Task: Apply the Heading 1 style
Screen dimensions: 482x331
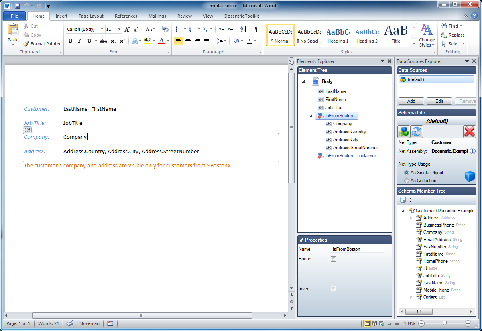Action: 338,35
